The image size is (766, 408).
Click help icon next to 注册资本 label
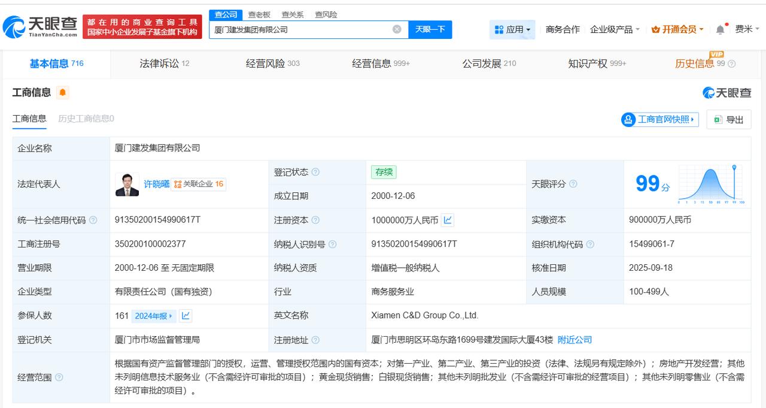(315, 220)
